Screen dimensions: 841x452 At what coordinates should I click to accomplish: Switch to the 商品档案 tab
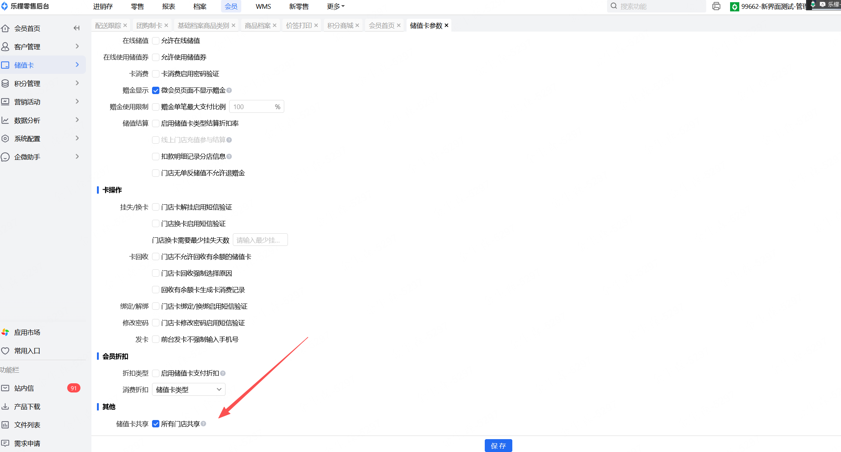(x=257, y=25)
